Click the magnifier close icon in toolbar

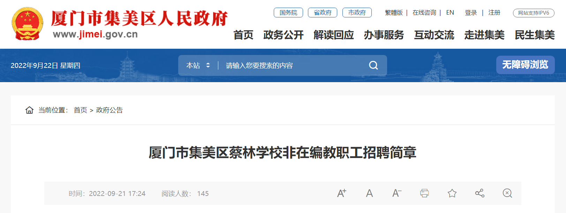point(507,193)
